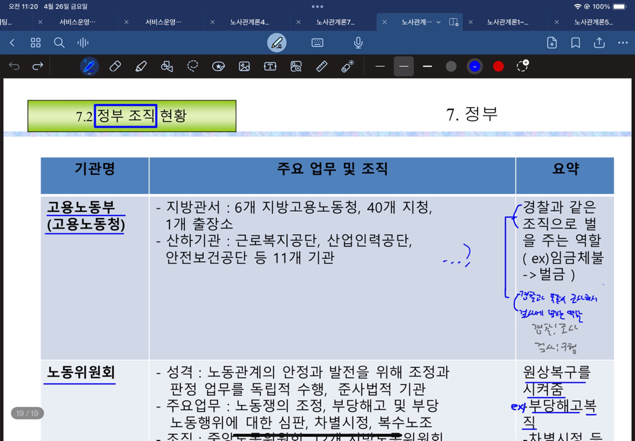Open the more options ellipsis menu

click(x=623, y=43)
